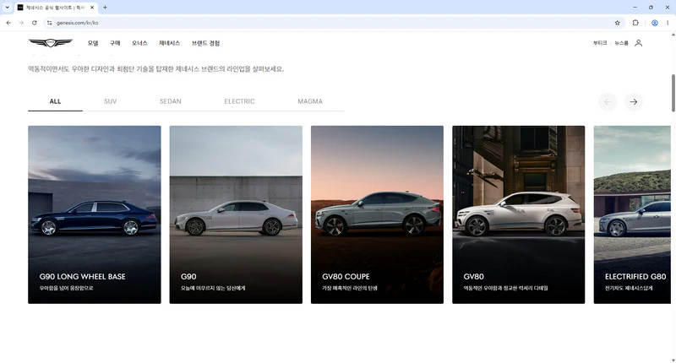Select the Genesis browser tab

click(x=56, y=8)
